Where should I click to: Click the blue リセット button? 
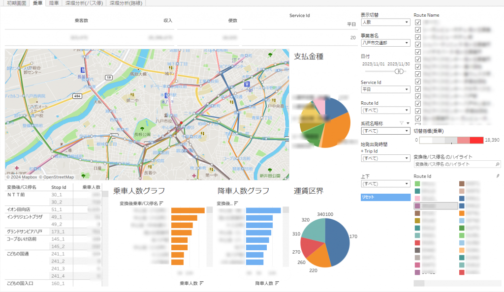(x=385, y=197)
